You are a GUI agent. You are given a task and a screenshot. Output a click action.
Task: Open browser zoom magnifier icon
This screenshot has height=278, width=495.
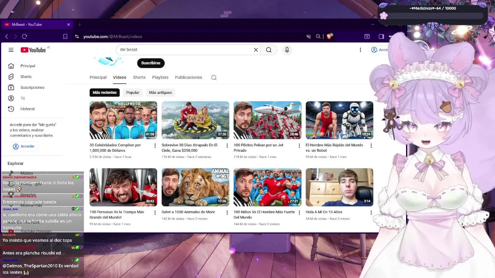[x=318, y=36]
